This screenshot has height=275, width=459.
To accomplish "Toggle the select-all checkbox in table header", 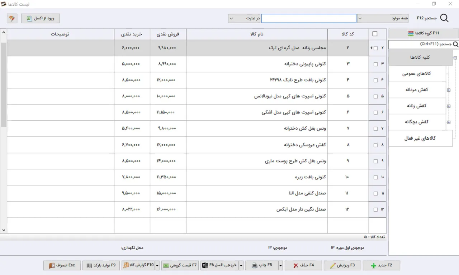I will 375,34.
